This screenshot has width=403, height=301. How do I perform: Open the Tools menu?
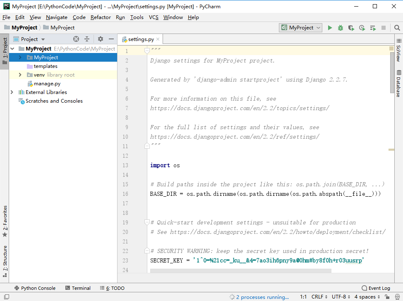coord(137,17)
